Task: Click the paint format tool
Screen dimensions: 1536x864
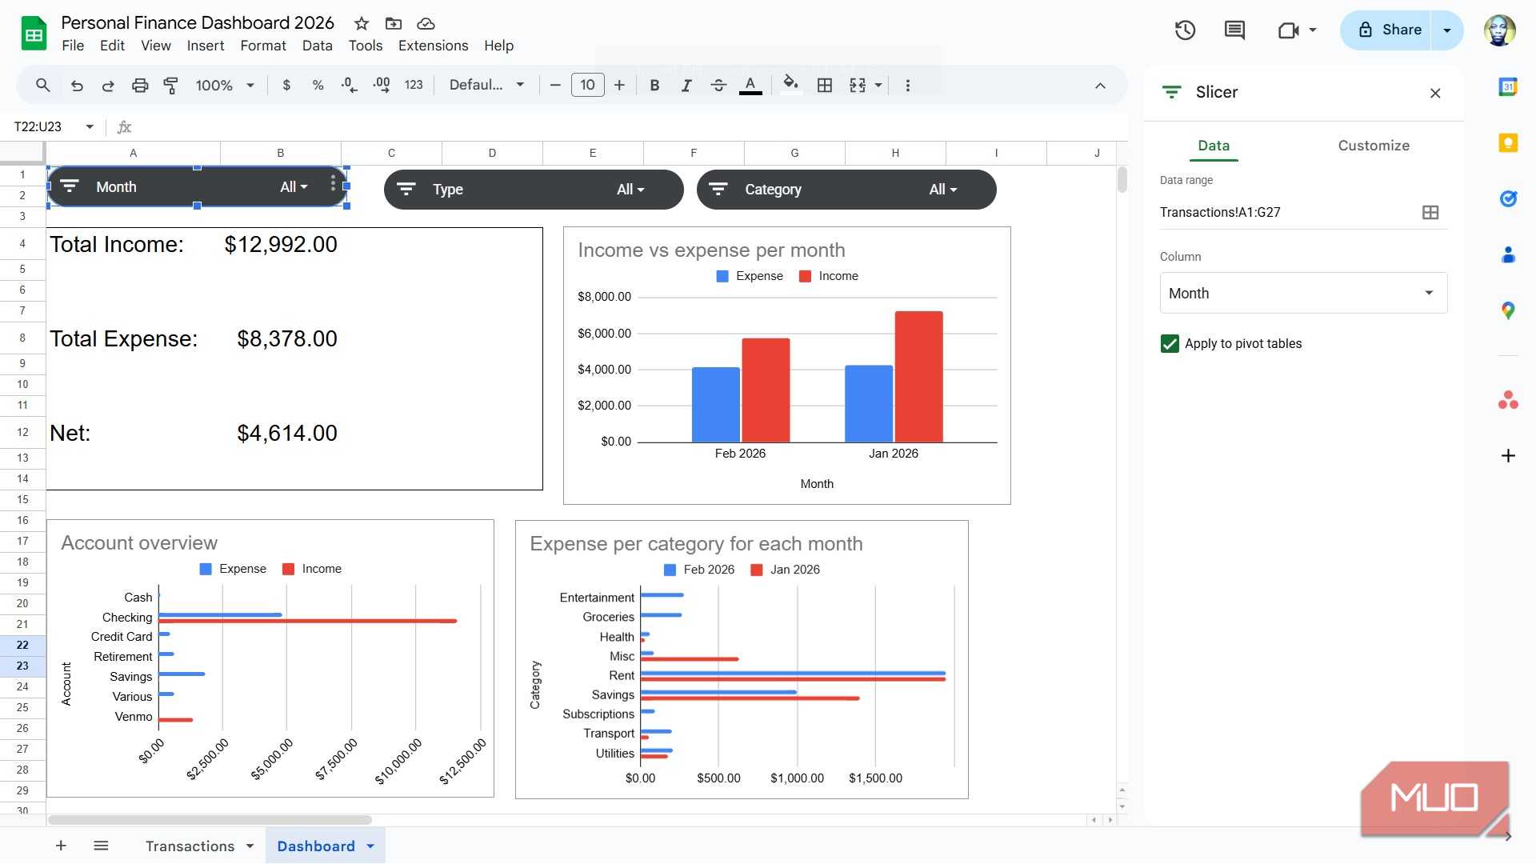Action: 170,85
